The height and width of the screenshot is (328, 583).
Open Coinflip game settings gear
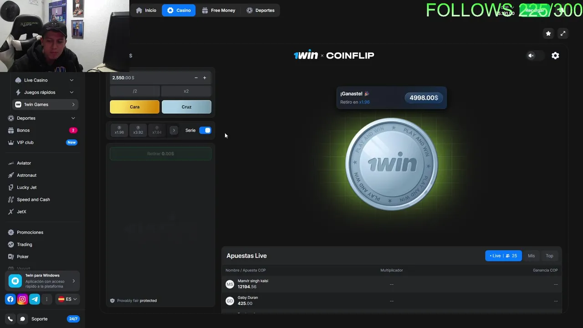(555, 56)
